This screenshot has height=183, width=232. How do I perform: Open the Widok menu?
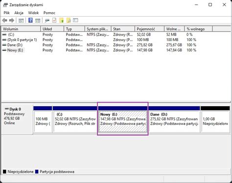(33, 13)
